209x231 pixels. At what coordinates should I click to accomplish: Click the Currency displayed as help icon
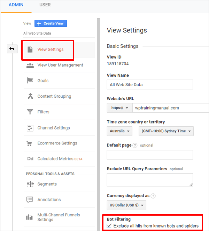153,196
